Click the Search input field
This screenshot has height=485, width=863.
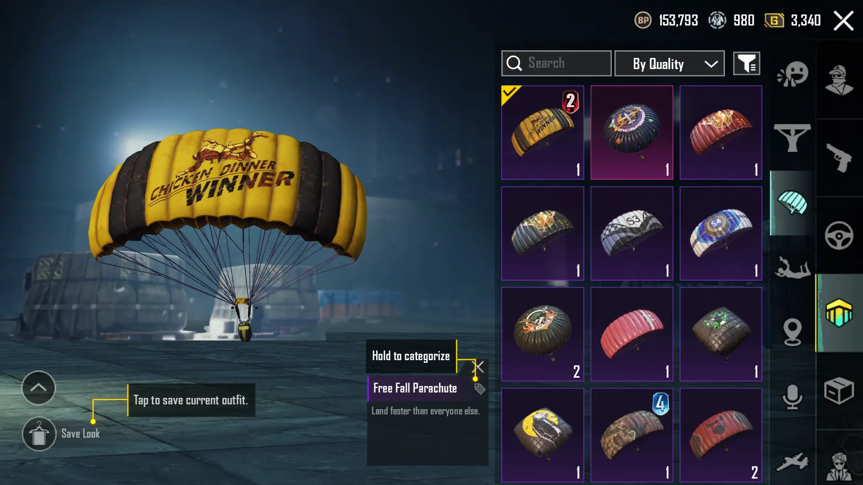tap(556, 63)
